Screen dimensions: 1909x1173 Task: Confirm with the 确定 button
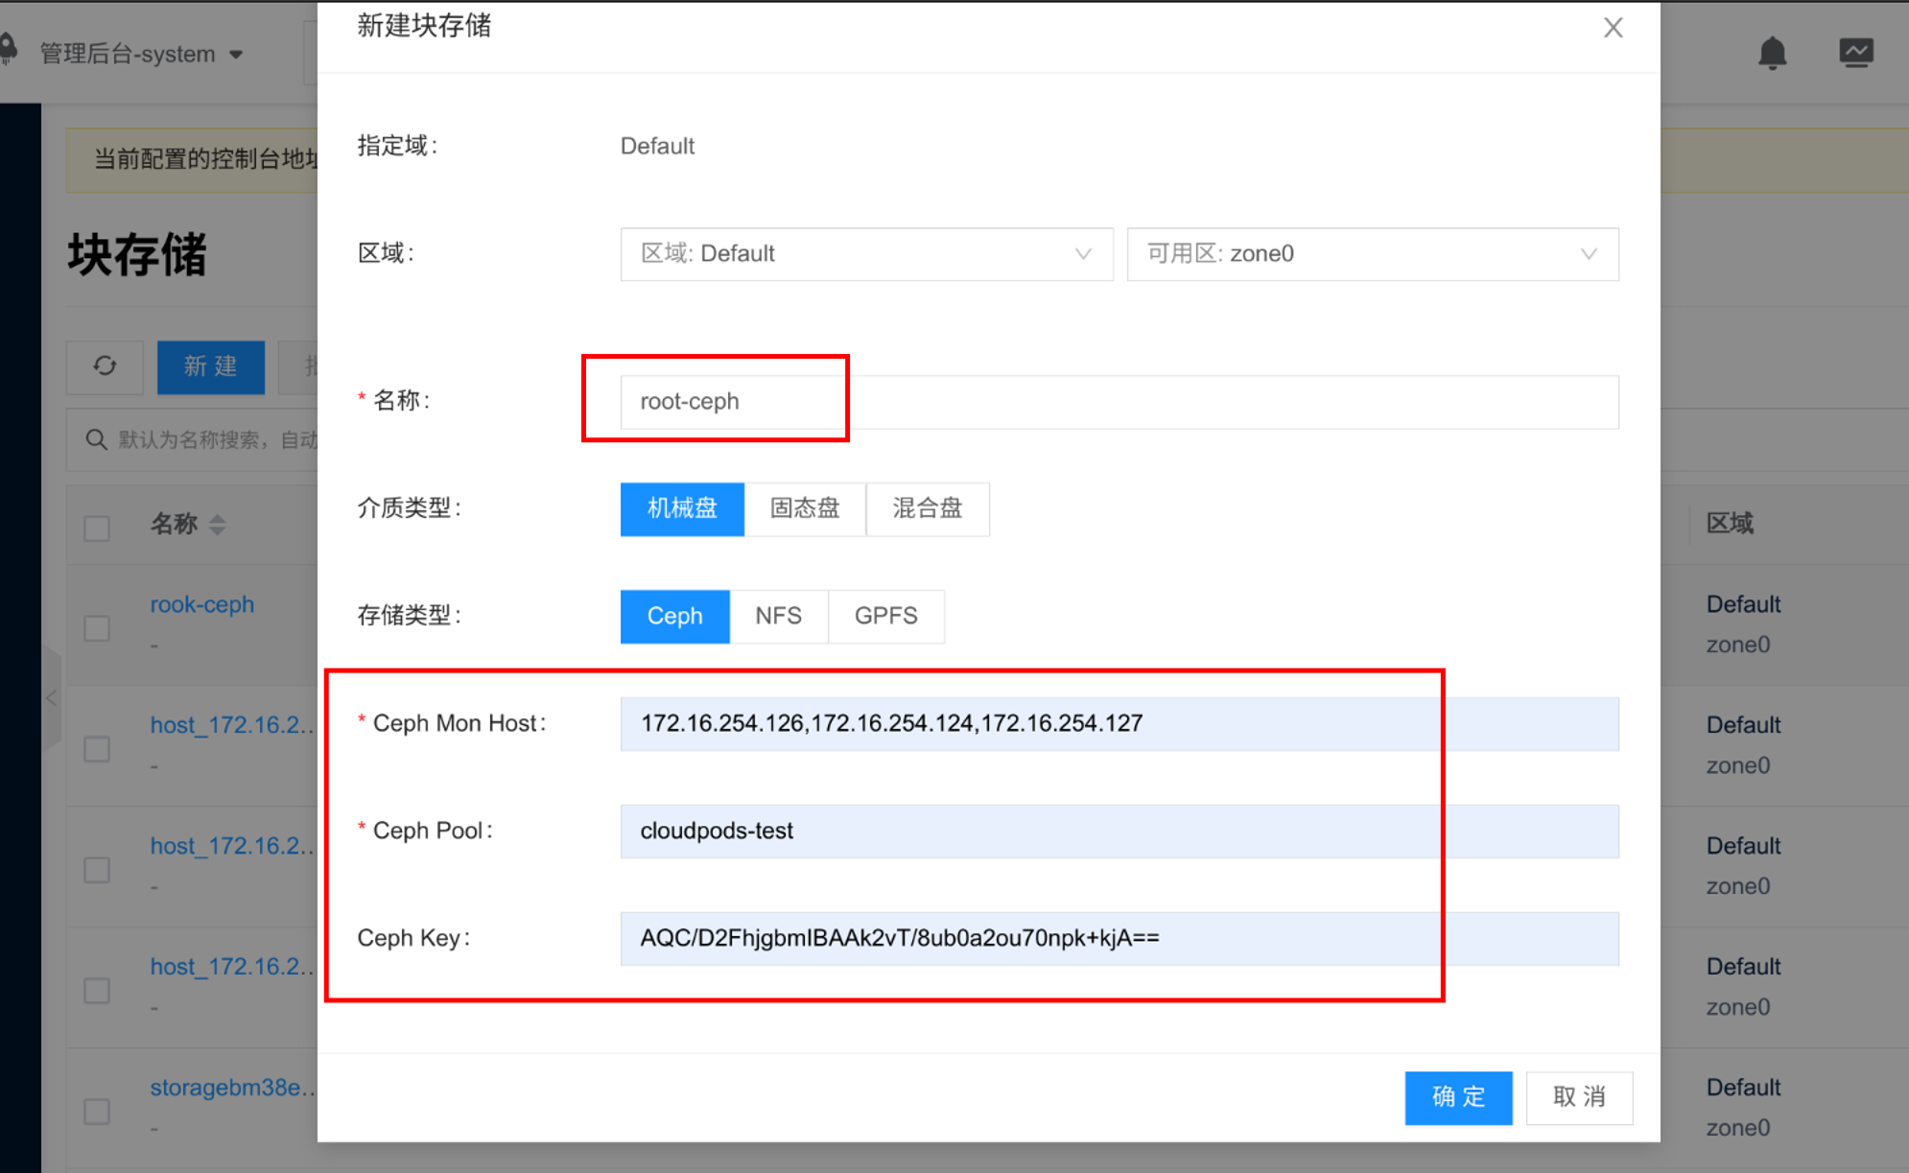click(1457, 1096)
